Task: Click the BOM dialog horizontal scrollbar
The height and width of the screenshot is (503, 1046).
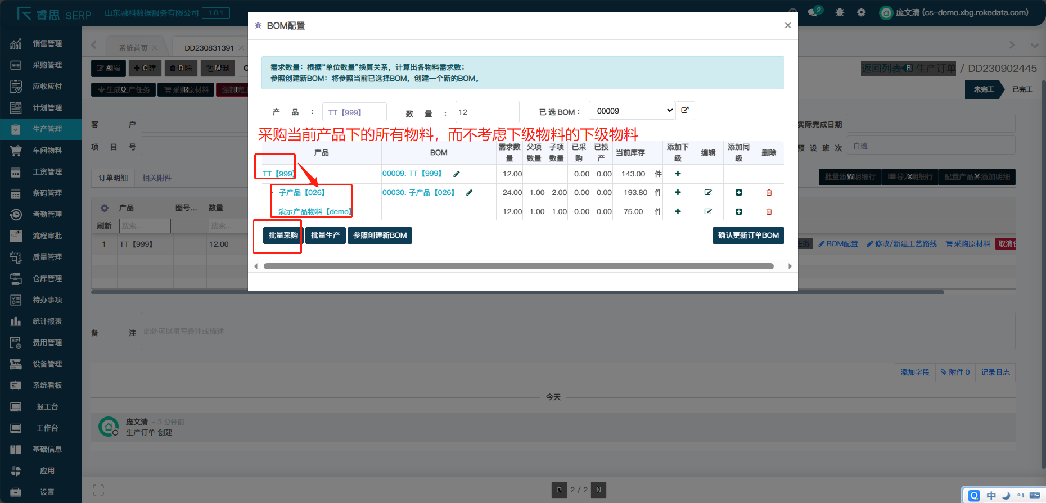Action: click(x=518, y=266)
